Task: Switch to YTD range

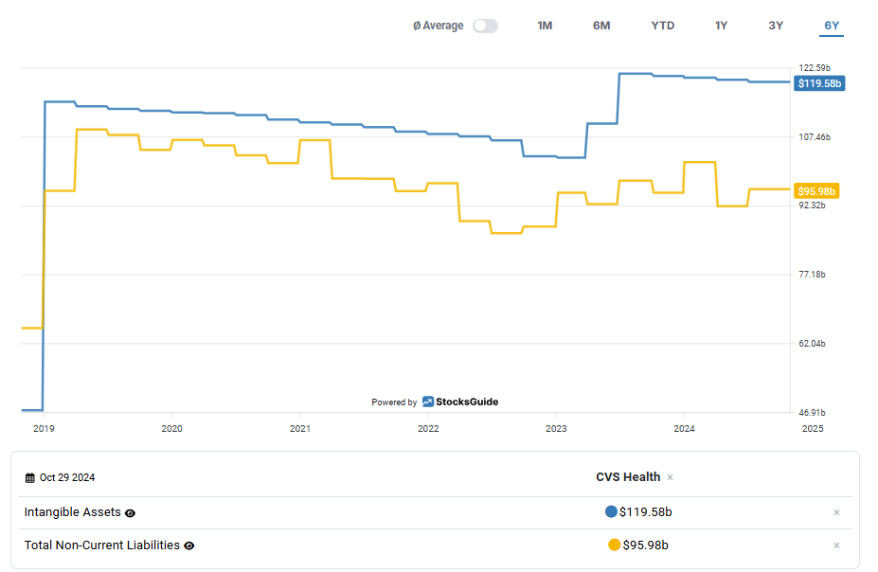Action: click(662, 26)
